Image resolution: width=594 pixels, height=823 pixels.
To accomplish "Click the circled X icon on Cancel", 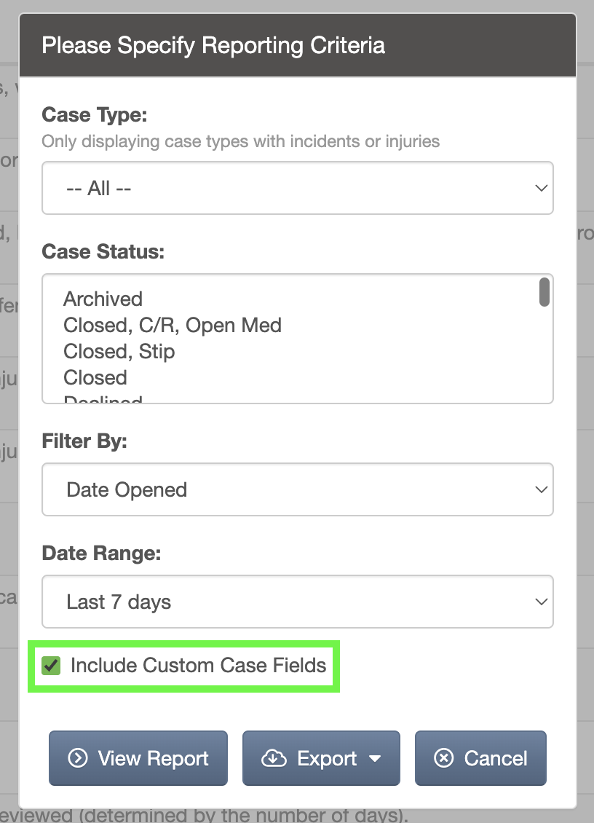I will pos(443,758).
